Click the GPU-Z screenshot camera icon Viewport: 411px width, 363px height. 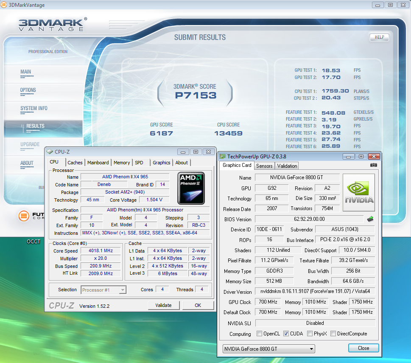pos(374,165)
